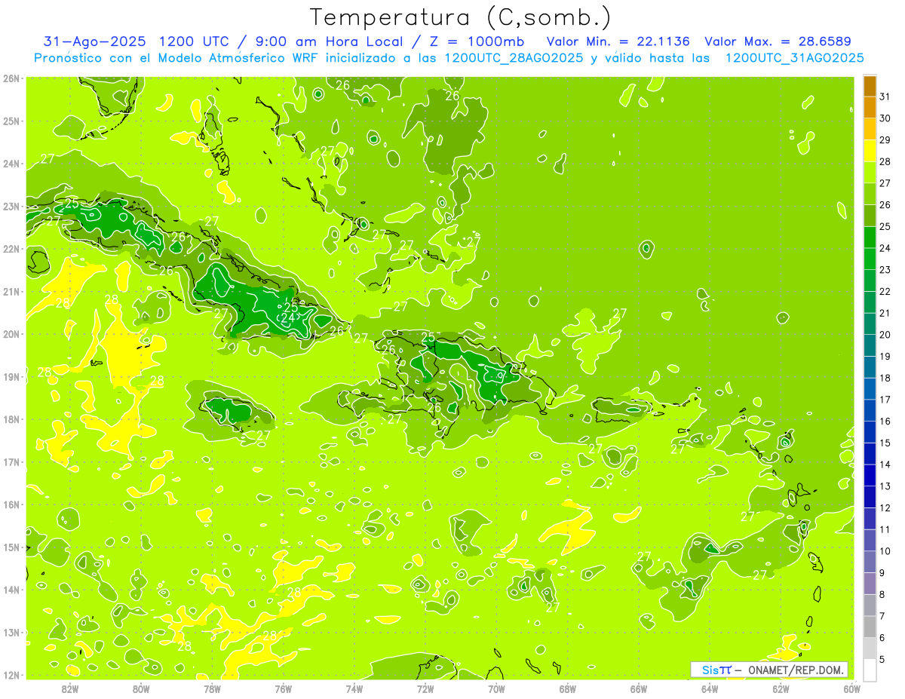The height and width of the screenshot is (699, 905).
Task: Click the '82W' longitude axis label
Action: point(70,689)
